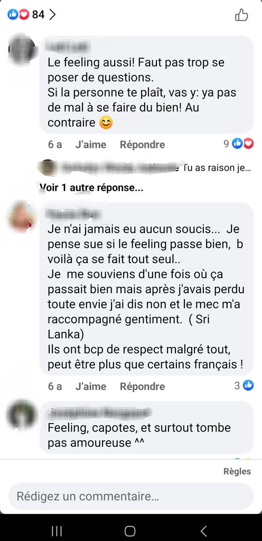Expand 'Voir 1 autre réponse...' replies
The height and width of the screenshot is (541, 262).
(91, 188)
